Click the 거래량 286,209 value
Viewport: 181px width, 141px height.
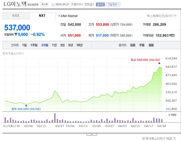click(159, 25)
